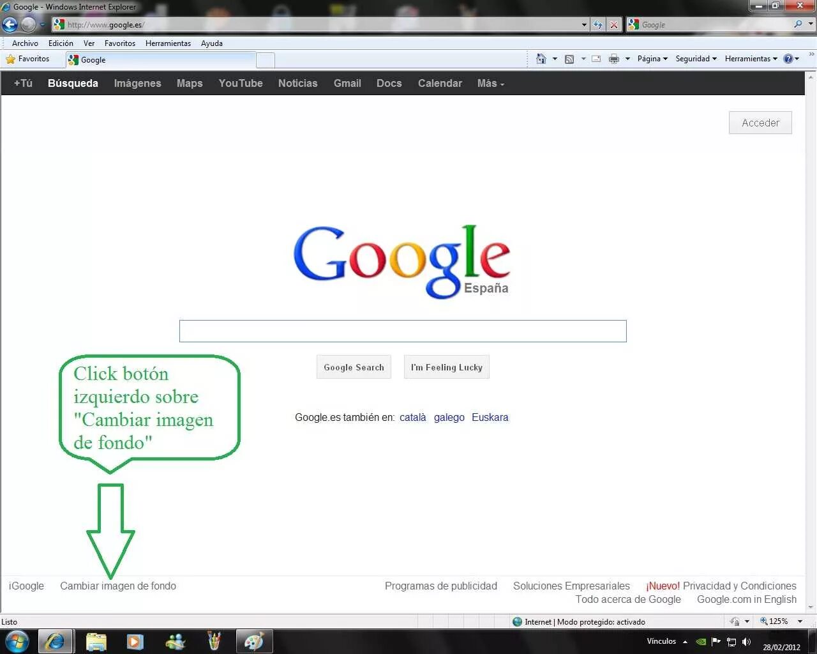Click the I'm Feeling Lucky button
The height and width of the screenshot is (654, 817).
pyautogui.click(x=447, y=367)
